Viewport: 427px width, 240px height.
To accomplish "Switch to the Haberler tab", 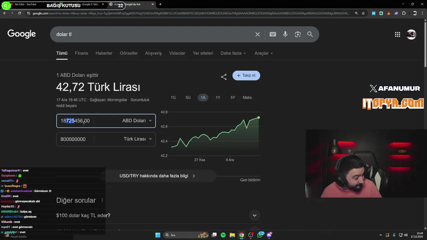I will coord(104,53).
